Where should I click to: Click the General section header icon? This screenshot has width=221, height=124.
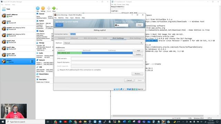(37, 14)
